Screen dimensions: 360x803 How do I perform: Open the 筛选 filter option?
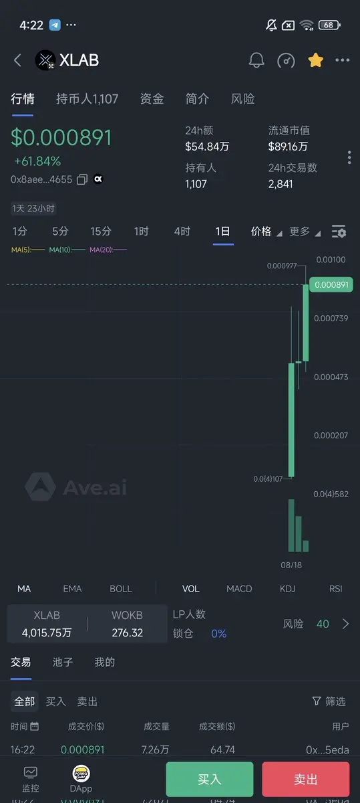tap(329, 701)
